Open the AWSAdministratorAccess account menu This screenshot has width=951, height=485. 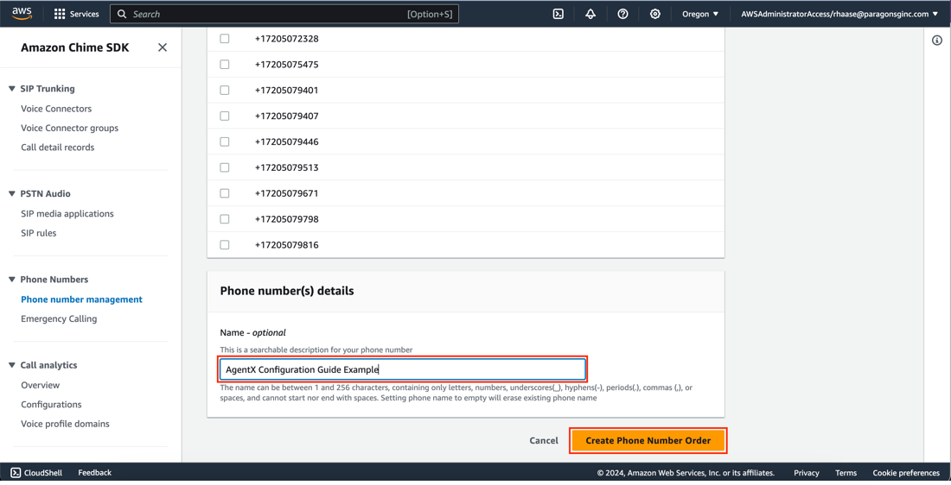coord(839,14)
